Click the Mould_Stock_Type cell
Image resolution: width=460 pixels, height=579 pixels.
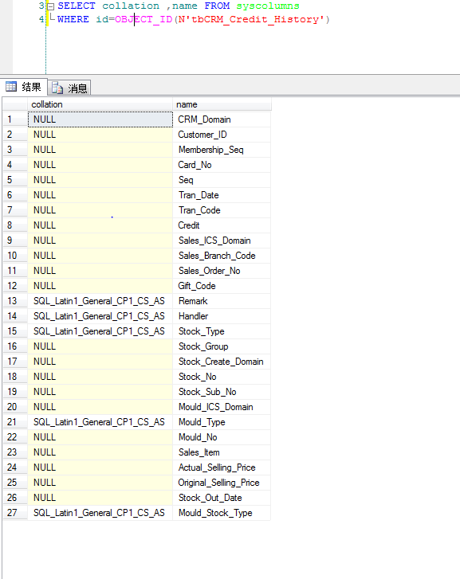[222, 513]
